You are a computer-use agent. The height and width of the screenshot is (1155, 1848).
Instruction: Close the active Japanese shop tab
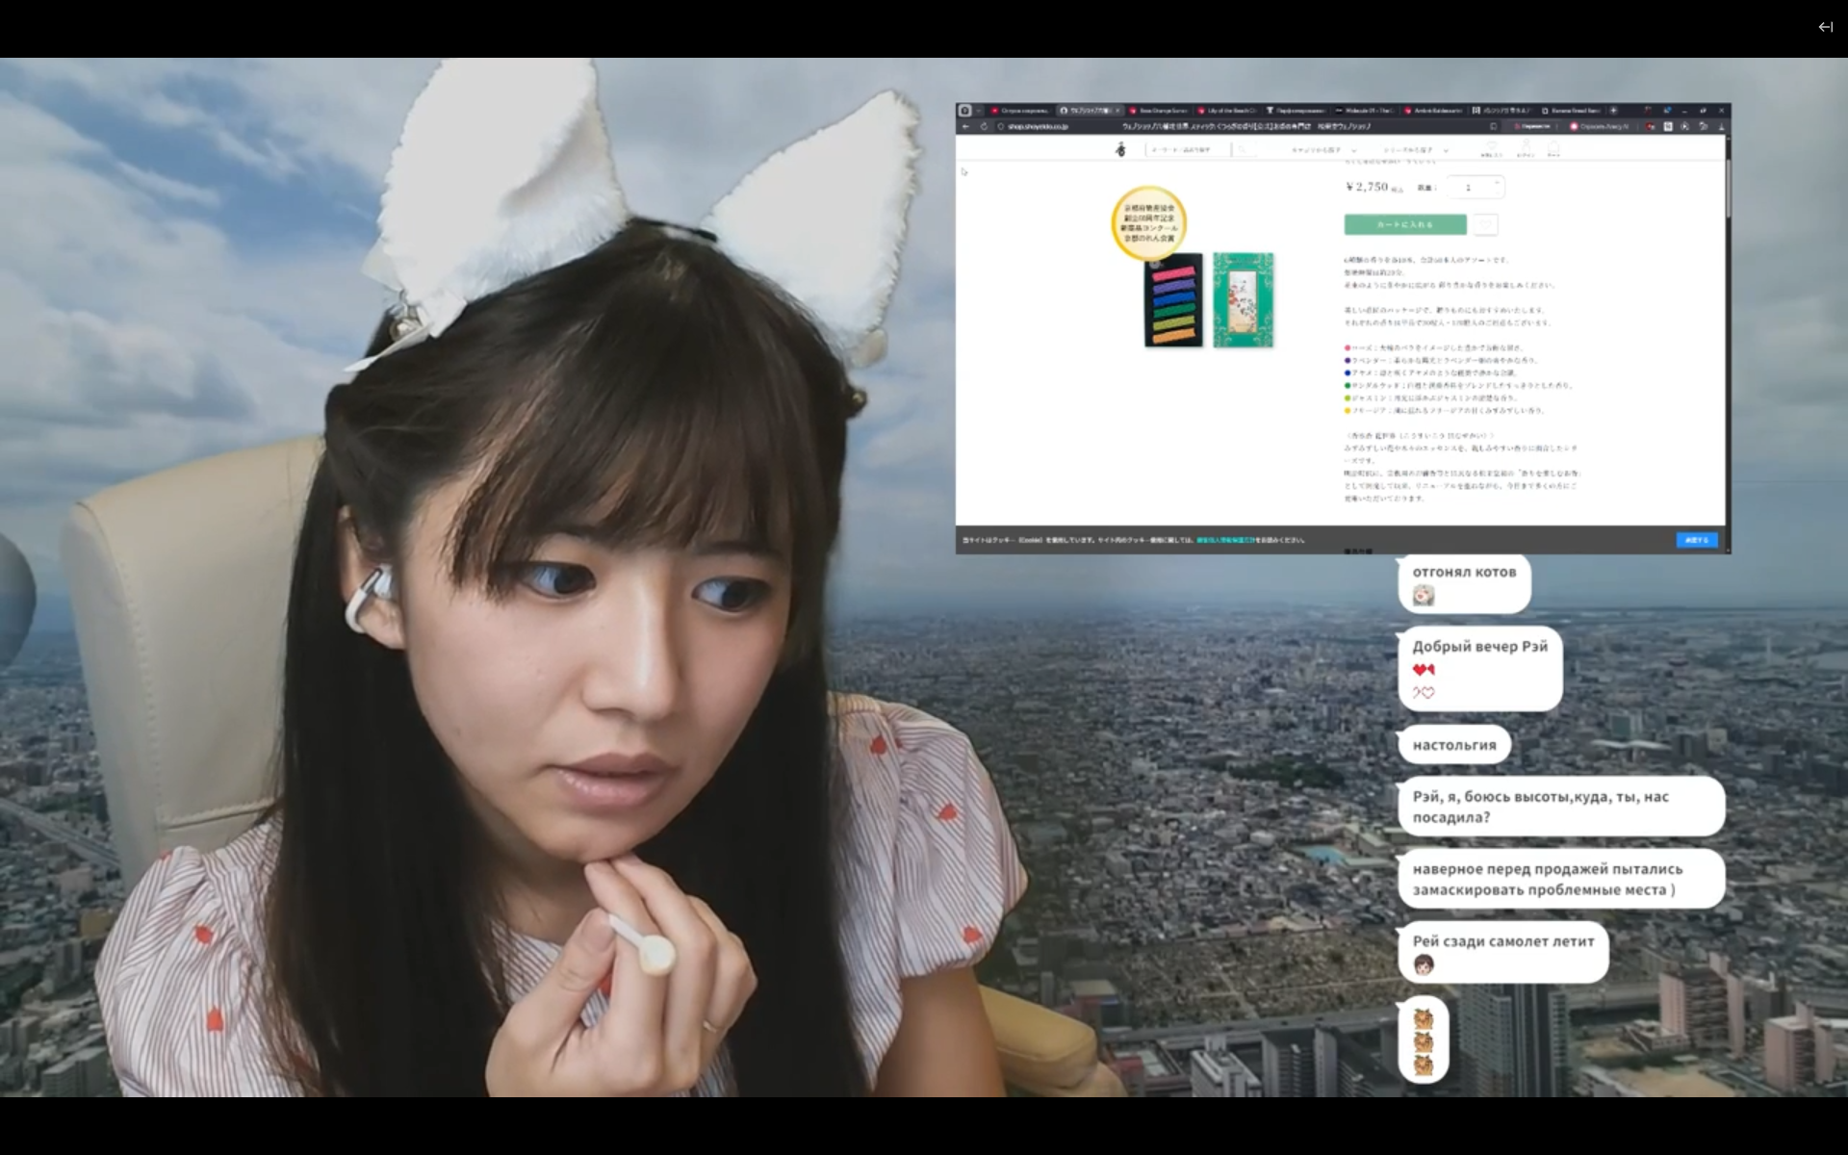[1117, 111]
